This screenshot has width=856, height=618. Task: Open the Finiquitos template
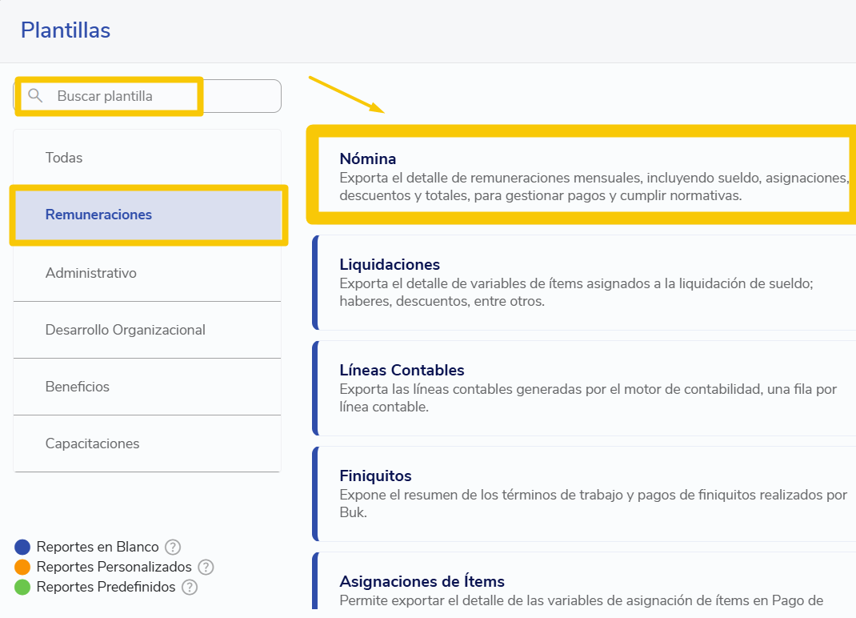(584, 494)
